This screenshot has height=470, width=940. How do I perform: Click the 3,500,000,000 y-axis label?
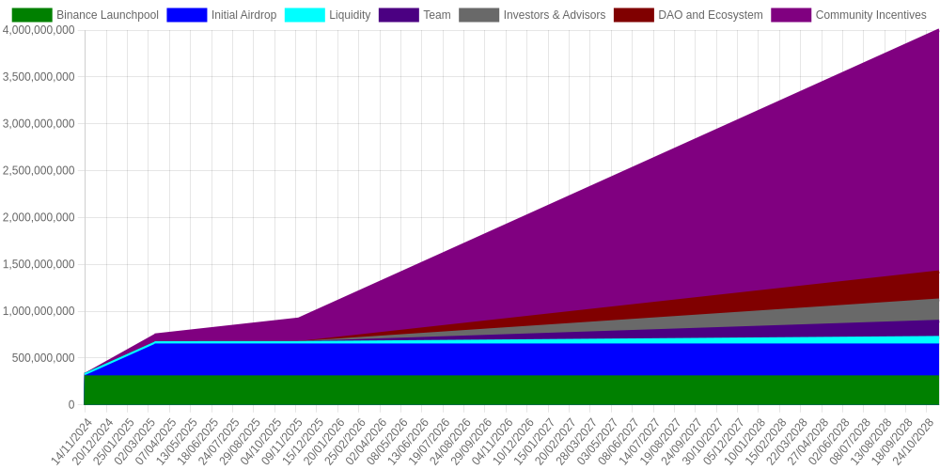[39, 77]
